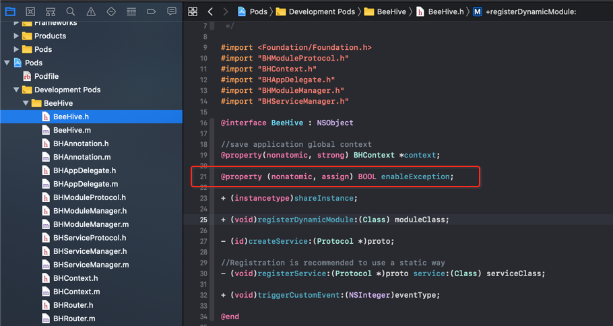Collapse the Development Pods group
The width and height of the screenshot is (613, 326).
[16, 90]
